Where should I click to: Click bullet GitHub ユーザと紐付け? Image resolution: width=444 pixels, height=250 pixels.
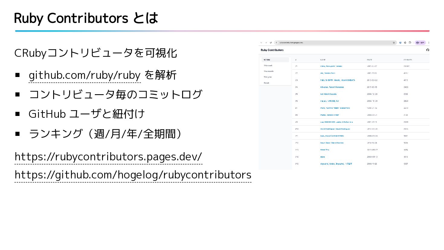tap(87, 114)
